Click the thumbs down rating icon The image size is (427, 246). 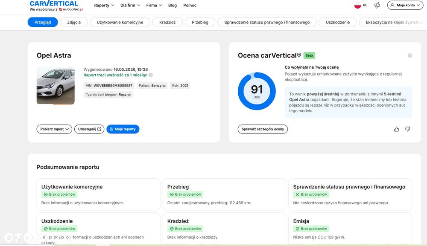(x=408, y=129)
